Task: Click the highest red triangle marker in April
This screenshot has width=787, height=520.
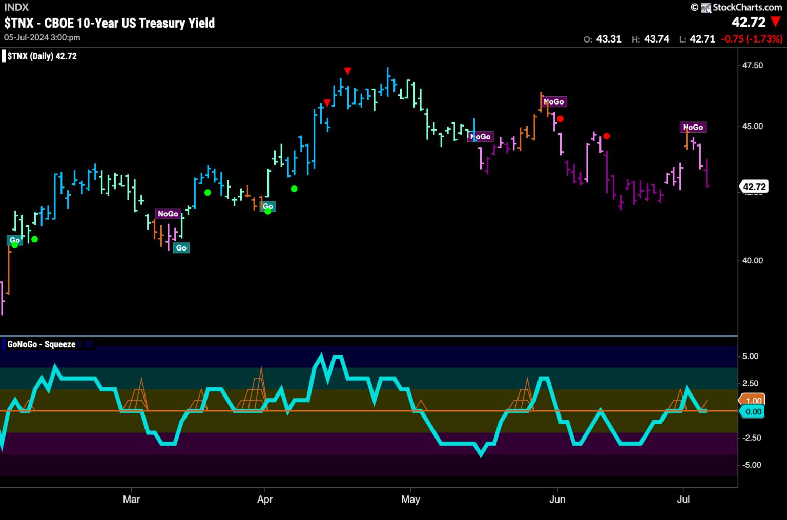Action: pos(348,71)
